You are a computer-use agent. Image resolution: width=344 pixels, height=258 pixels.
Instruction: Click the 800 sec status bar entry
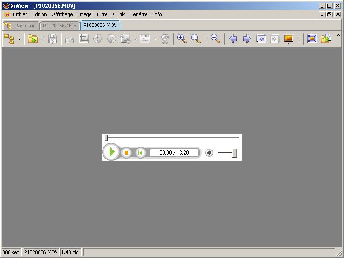tap(11, 252)
